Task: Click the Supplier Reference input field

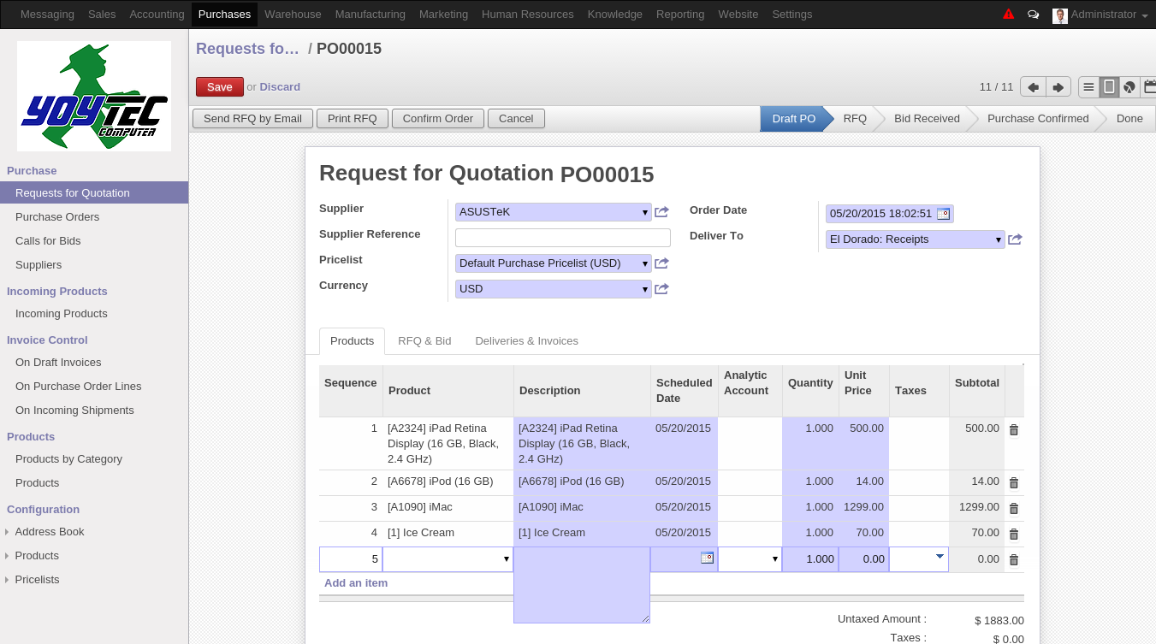Action: 563,238
